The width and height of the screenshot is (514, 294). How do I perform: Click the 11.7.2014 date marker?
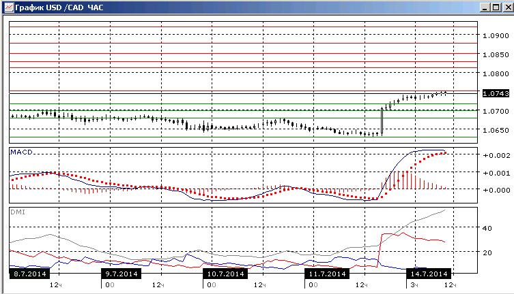point(327,274)
